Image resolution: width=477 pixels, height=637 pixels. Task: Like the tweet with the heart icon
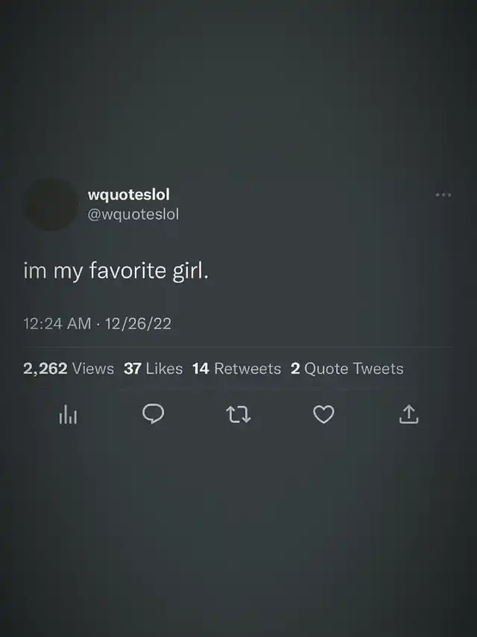point(323,415)
